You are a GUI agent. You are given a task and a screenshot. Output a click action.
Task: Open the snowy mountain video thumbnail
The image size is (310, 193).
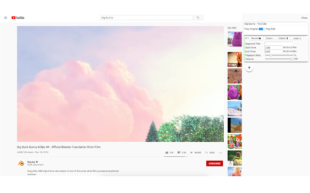(234, 109)
